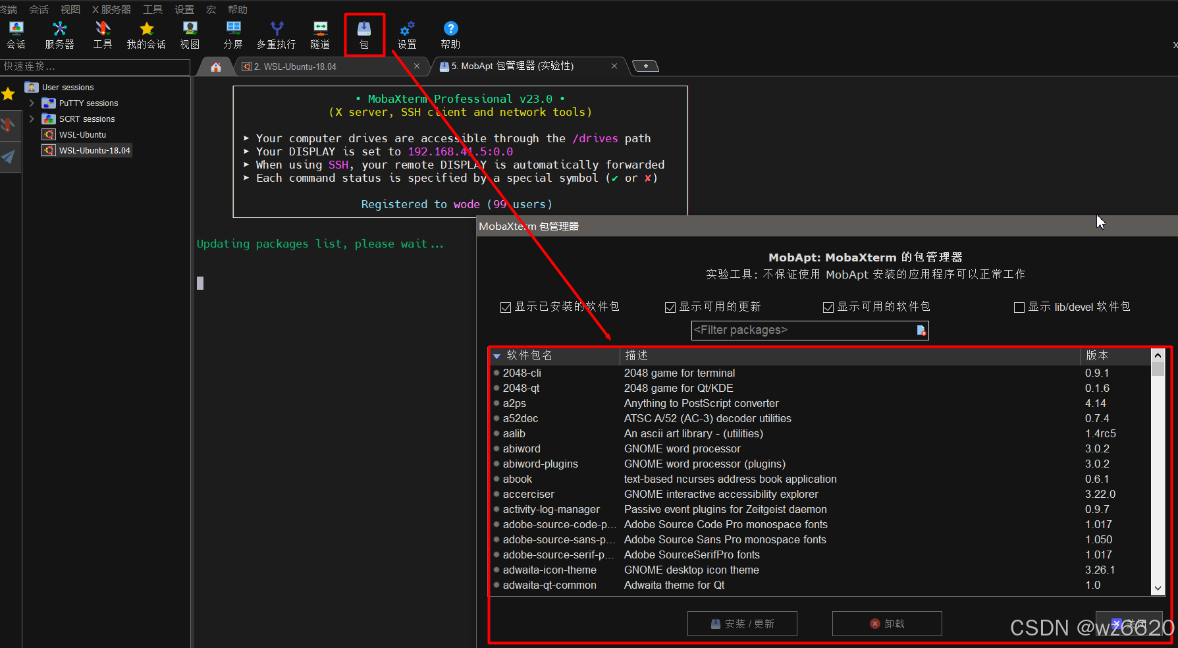Click the package list scrollbar down arrow
The width and height of the screenshot is (1178, 648).
pos(1158,589)
